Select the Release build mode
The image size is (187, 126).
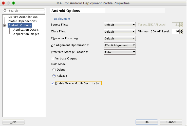[x=54, y=76]
